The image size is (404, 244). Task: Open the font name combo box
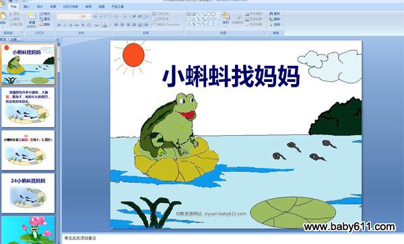coord(69,16)
